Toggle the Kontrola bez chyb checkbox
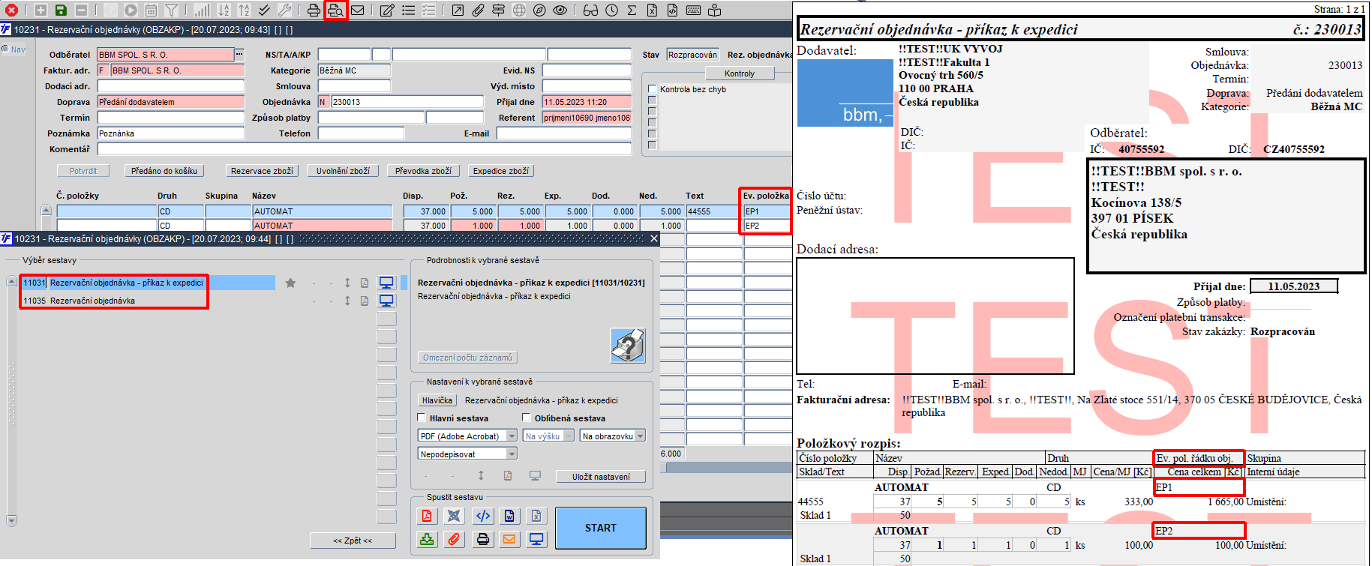The image size is (1372, 566). (652, 89)
